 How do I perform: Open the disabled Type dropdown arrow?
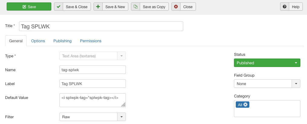121,56
